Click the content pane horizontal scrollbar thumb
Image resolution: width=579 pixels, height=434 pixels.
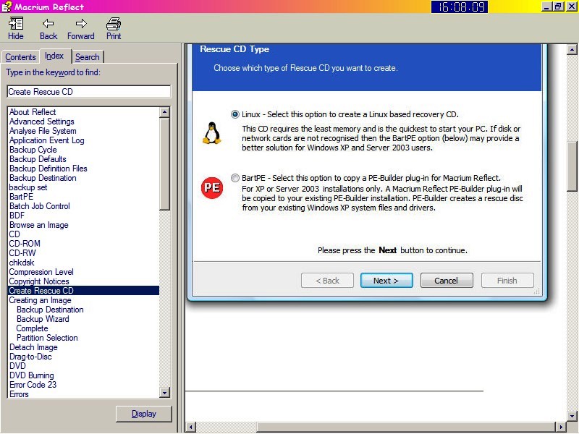(x=406, y=427)
